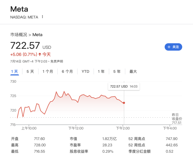The image size is (193, 159).
Task: Open the three-dot menu beside NASDAQ: META
Action: (43, 17)
